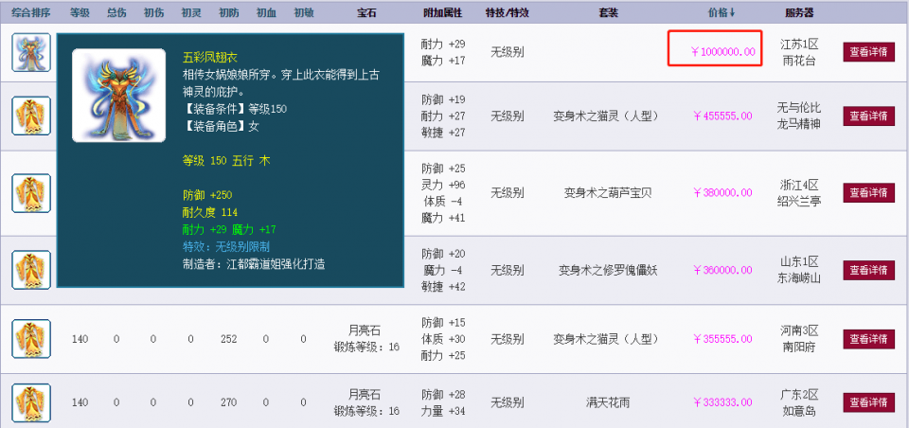View details for ¥455555.00 item
This screenshot has width=909, height=428.
click(x=868, y=116)
